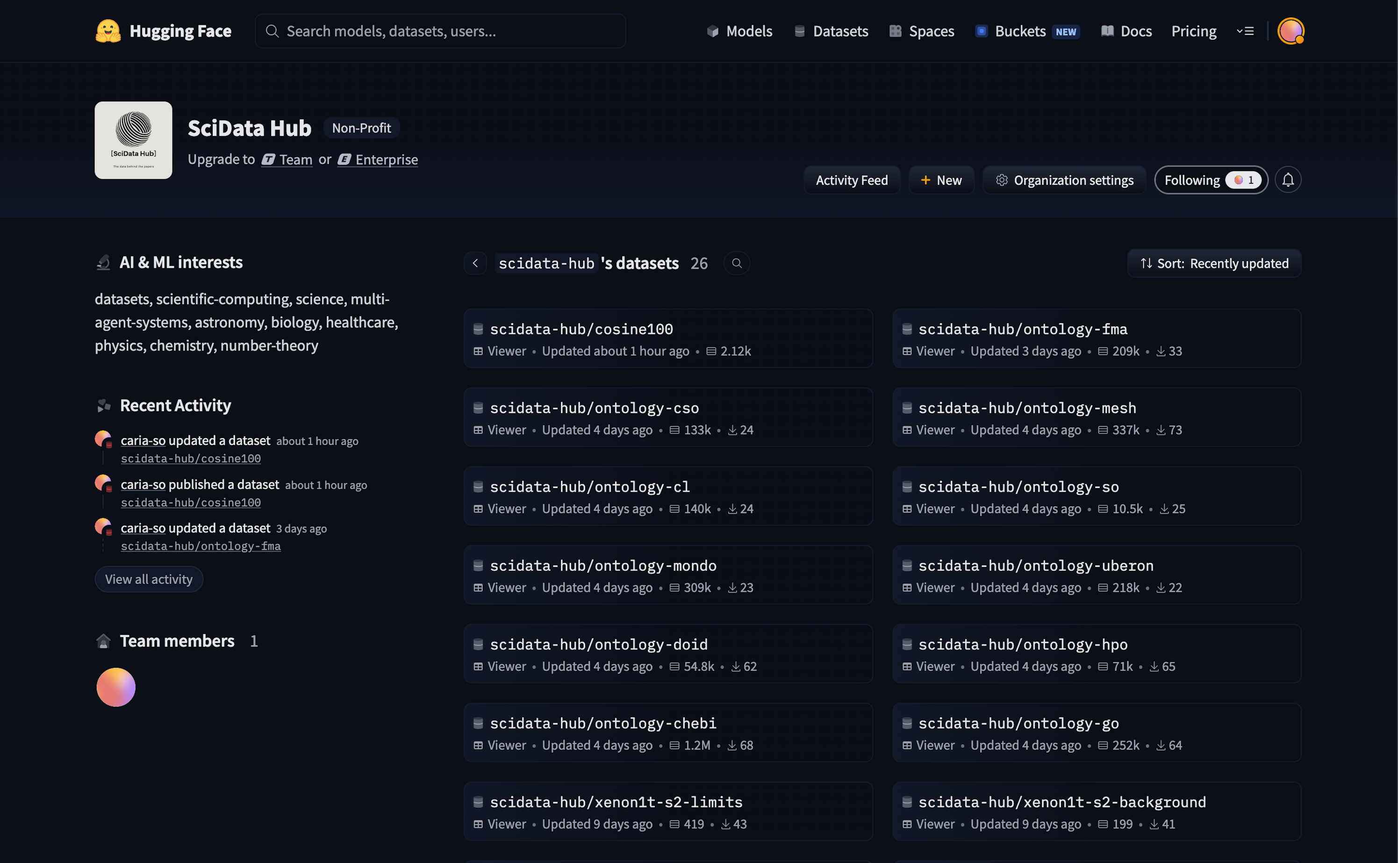
Task: Click the Buckets icon in navbar
Action: [982, 31]
